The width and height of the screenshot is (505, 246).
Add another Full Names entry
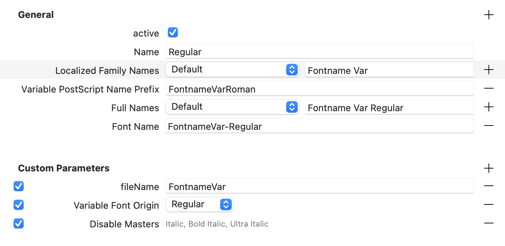(489, 107)
